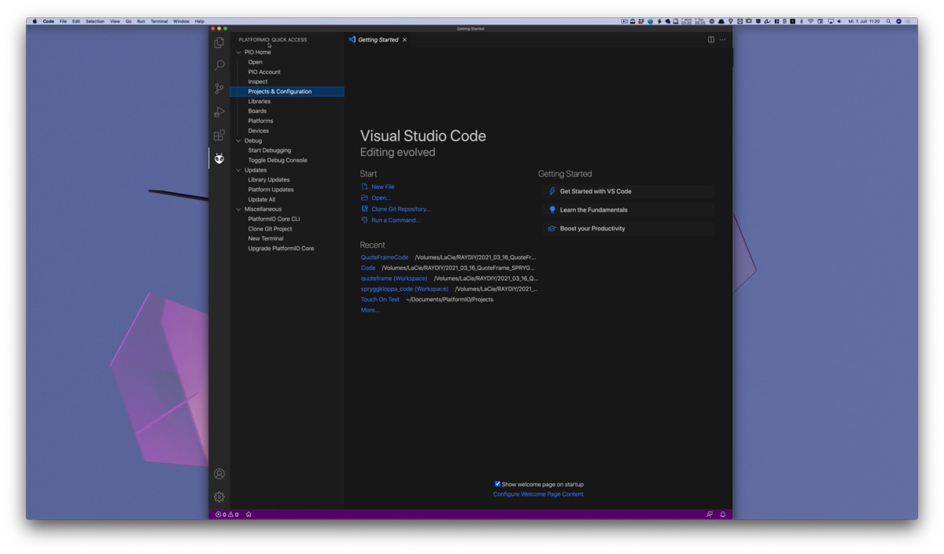
Task: Click the PlatformIO Home icon in status bar
Action: point(249,515)
